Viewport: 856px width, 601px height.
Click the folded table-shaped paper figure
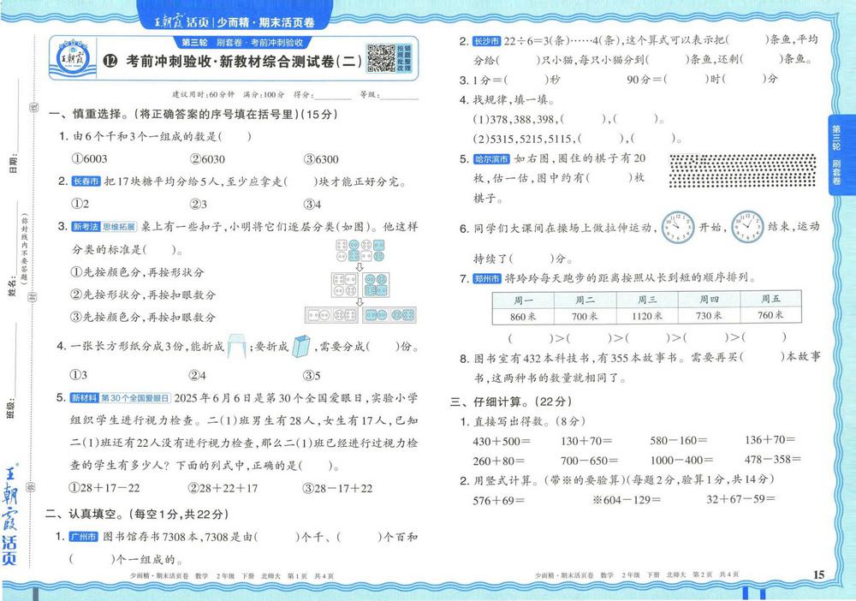pyautogui.click(x=237, y=346)
